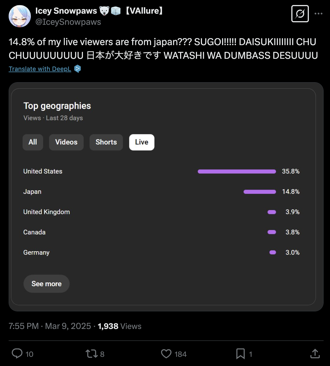Click the repost arrows icon
Image resolution: width=330 pixels, height=366 pixels.
[92, 354]
